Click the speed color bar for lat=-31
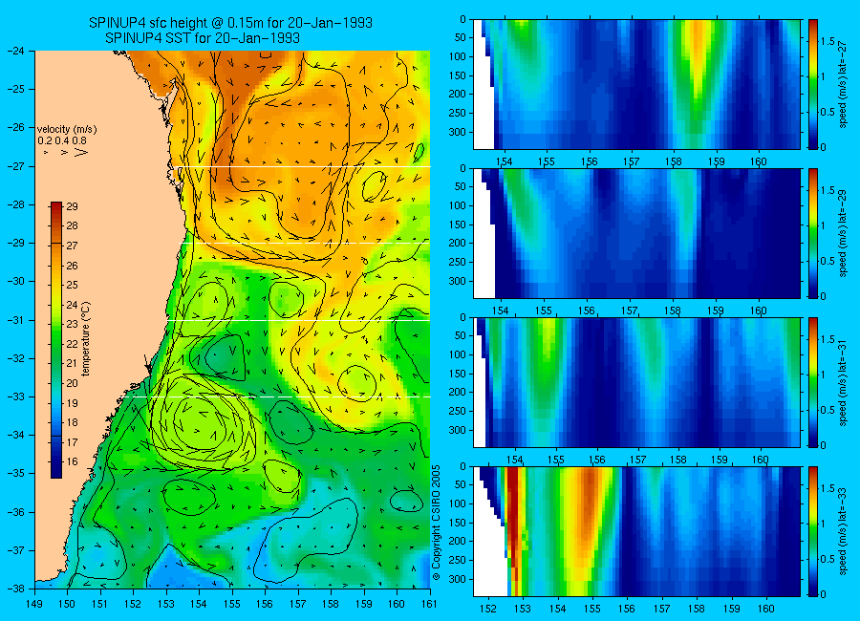 (813, 382)
